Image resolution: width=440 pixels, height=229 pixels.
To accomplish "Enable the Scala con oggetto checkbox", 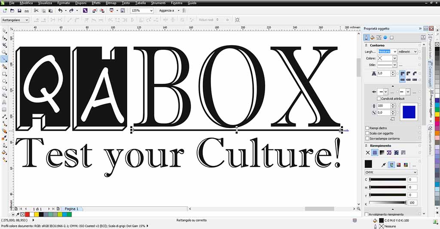I will tap(367, 133).
